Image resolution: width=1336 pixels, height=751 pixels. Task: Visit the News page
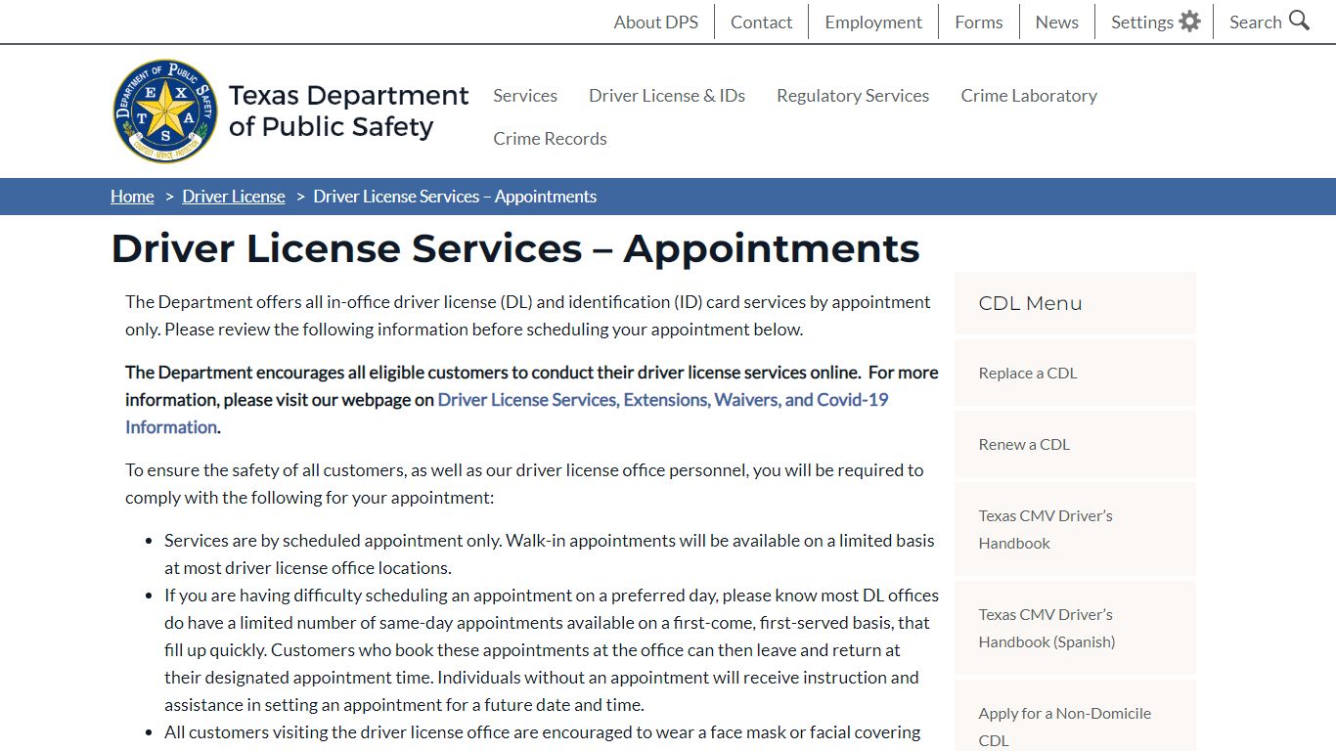coord(1056,22)
